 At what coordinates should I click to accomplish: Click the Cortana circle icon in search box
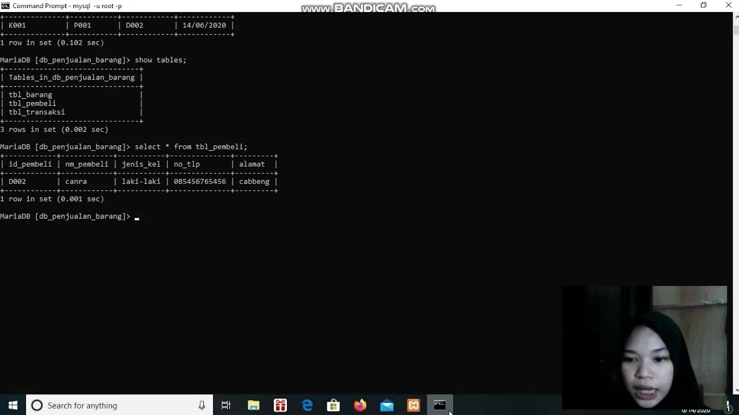(x=37, y=405)
